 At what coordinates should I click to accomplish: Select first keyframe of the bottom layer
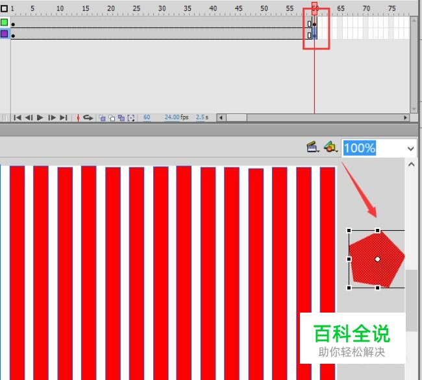pyautogui.click(x=13, y=35)
